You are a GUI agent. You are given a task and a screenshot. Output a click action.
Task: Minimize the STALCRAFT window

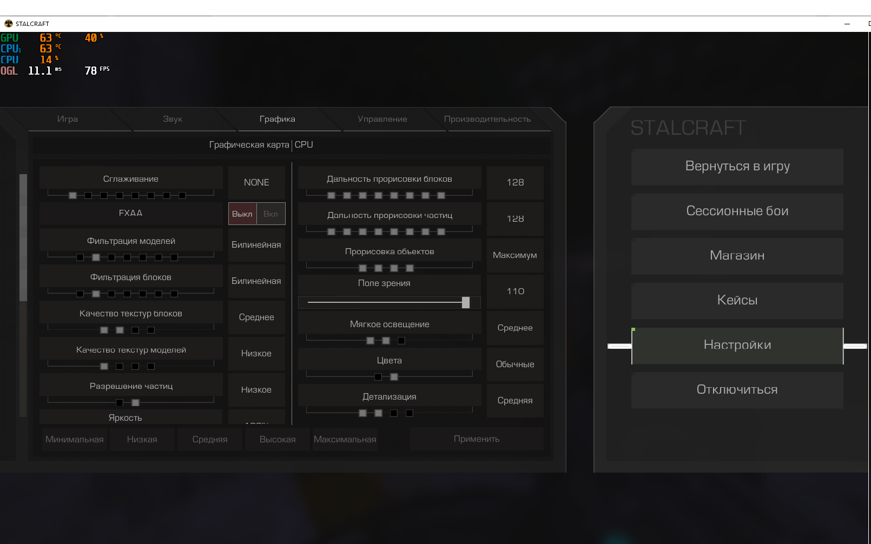tap(847, 24)
